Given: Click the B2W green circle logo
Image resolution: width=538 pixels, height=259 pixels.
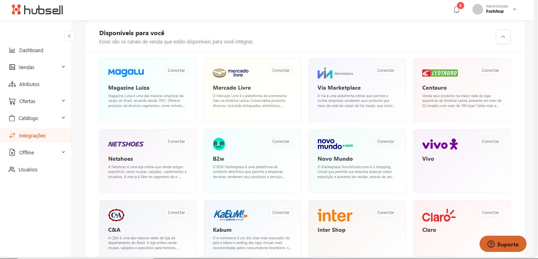Looking at the screenshot, I should (219, 144).
